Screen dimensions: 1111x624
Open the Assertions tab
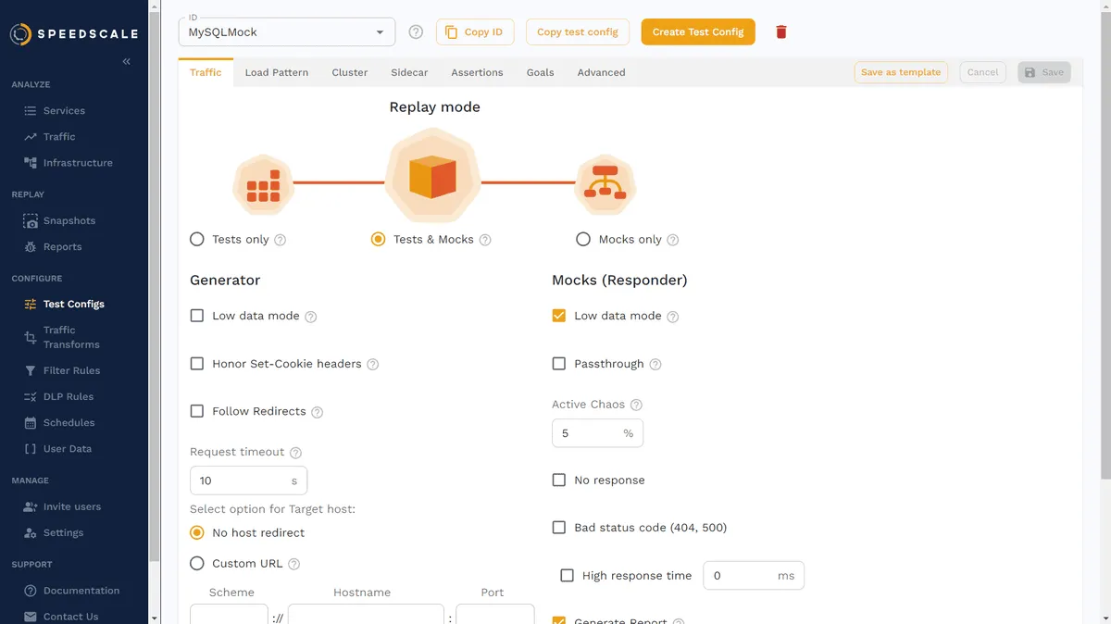[x=477, y=72]
